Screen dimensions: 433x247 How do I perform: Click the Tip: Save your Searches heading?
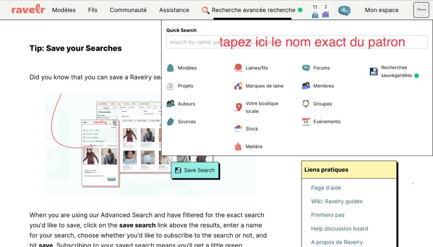point(75,48)
